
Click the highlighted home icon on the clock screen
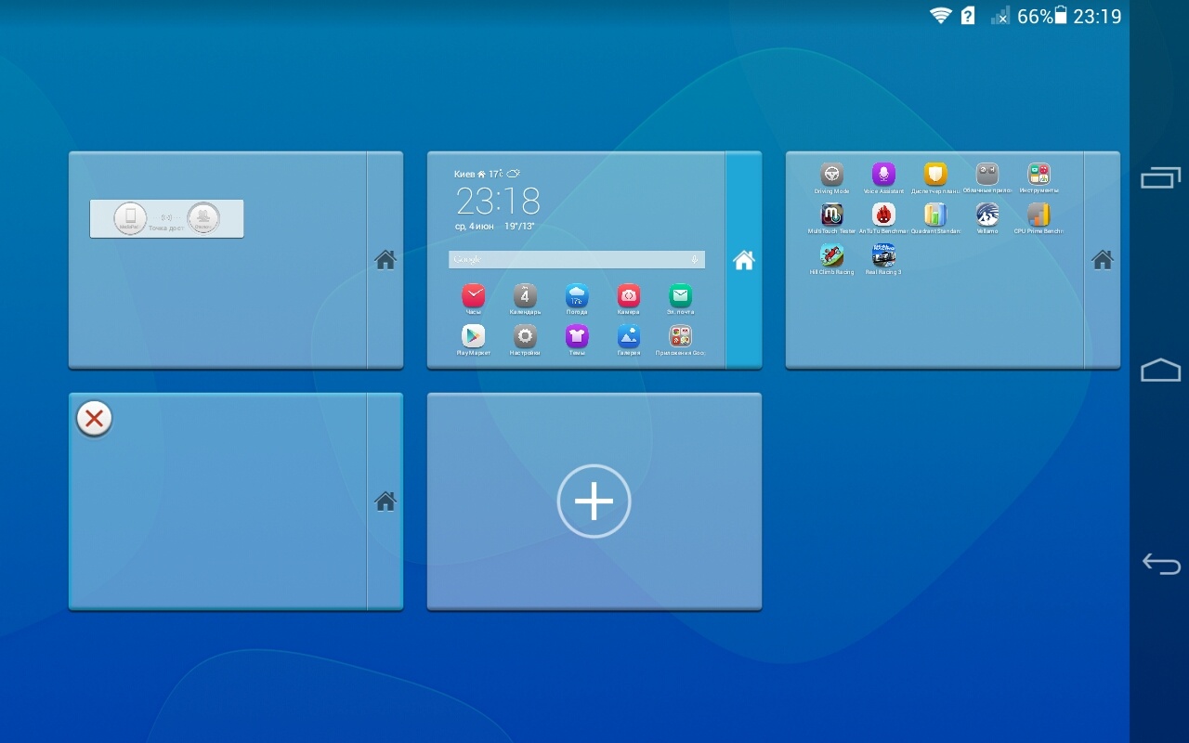(x=744, y=260)
